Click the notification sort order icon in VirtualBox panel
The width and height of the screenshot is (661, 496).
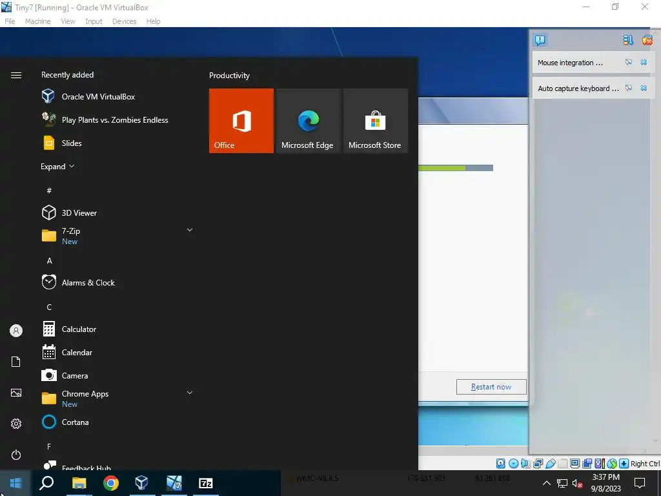pyautogui.click(x=628, y=40)
